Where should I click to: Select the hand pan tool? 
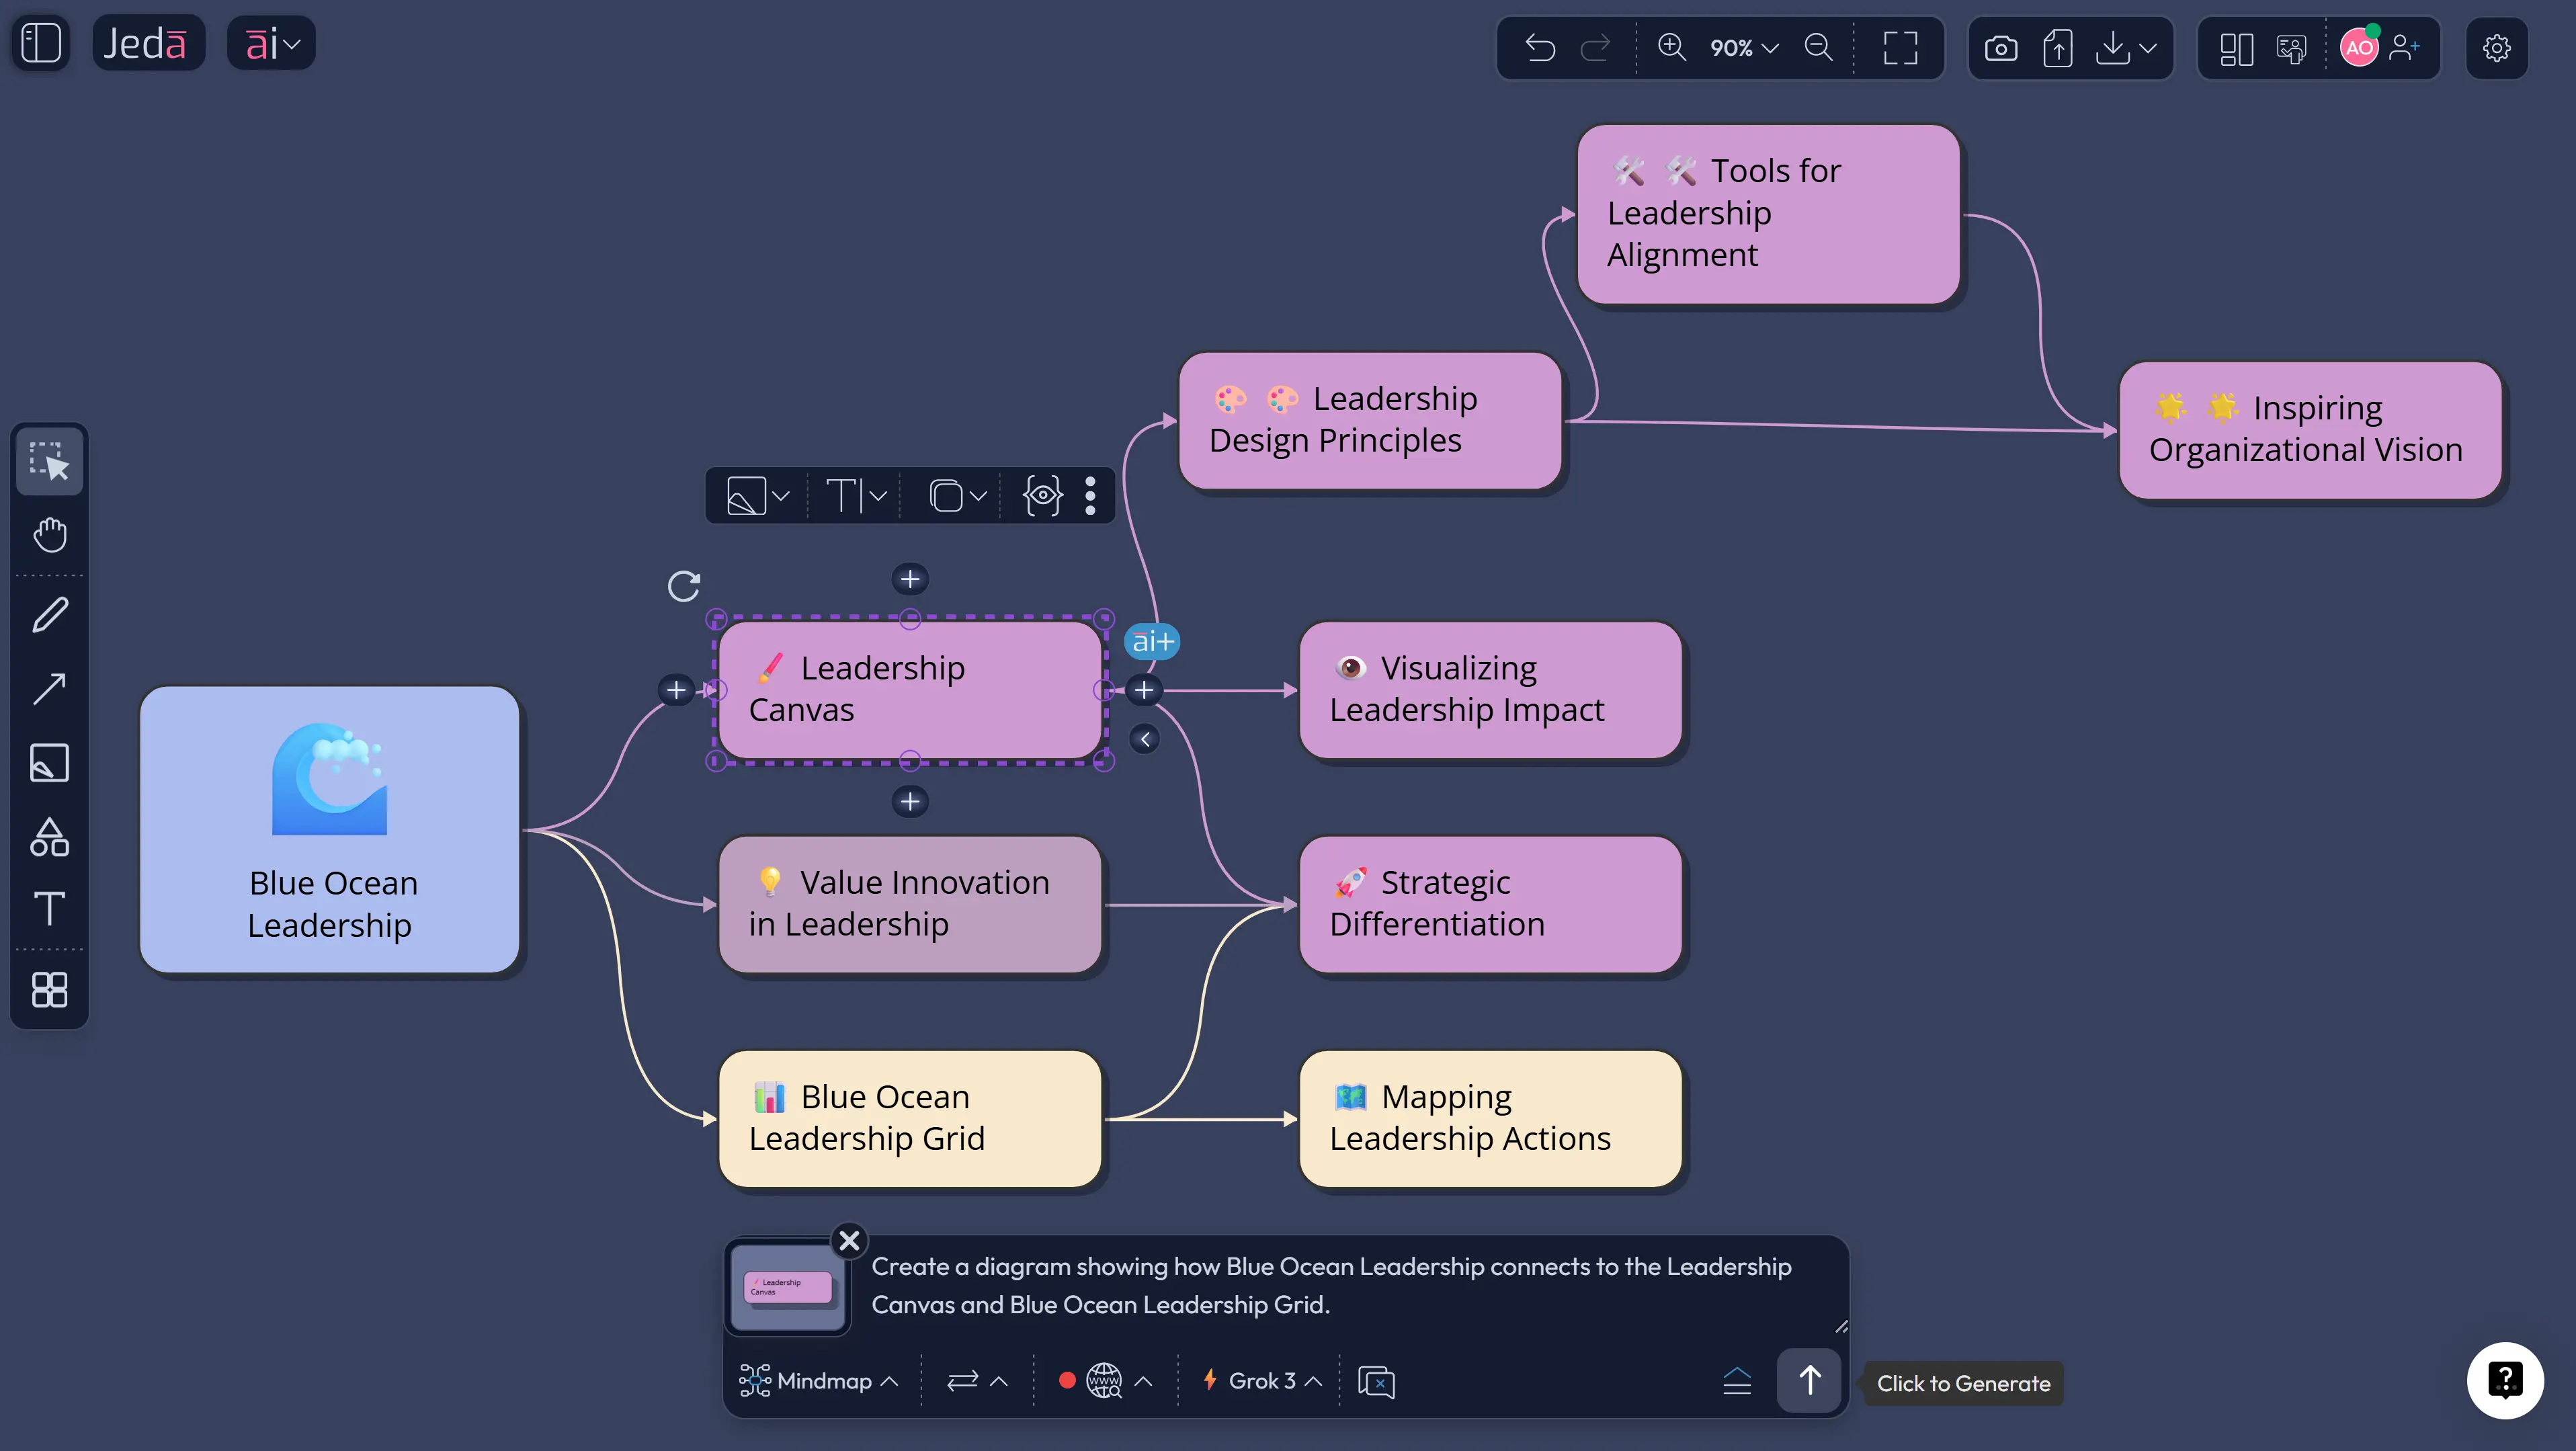point(49,535)
